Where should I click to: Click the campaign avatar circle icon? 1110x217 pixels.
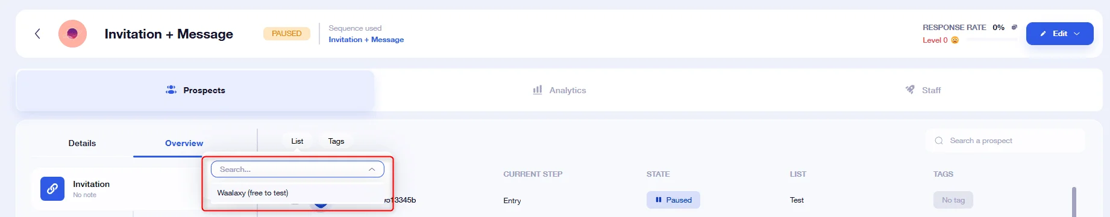72,34
